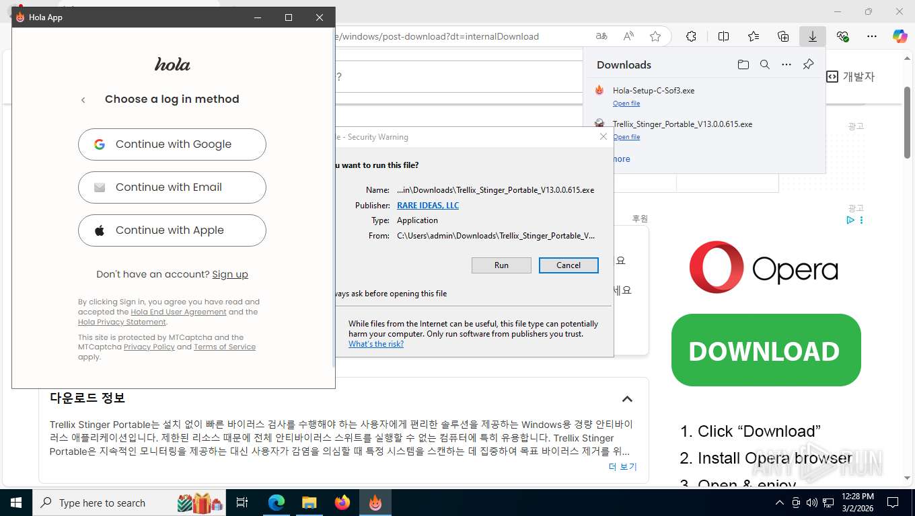Open MTCaptcha Terms of Service link
The height and width of the screenshot is (516, 915).
tap(225, 347)
